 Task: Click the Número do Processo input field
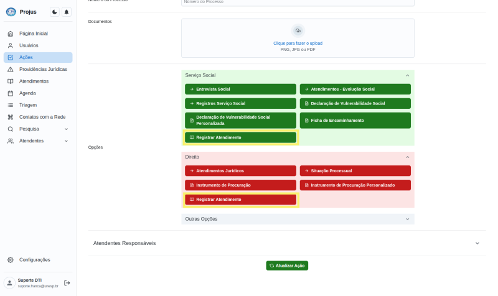click(298, 2)
